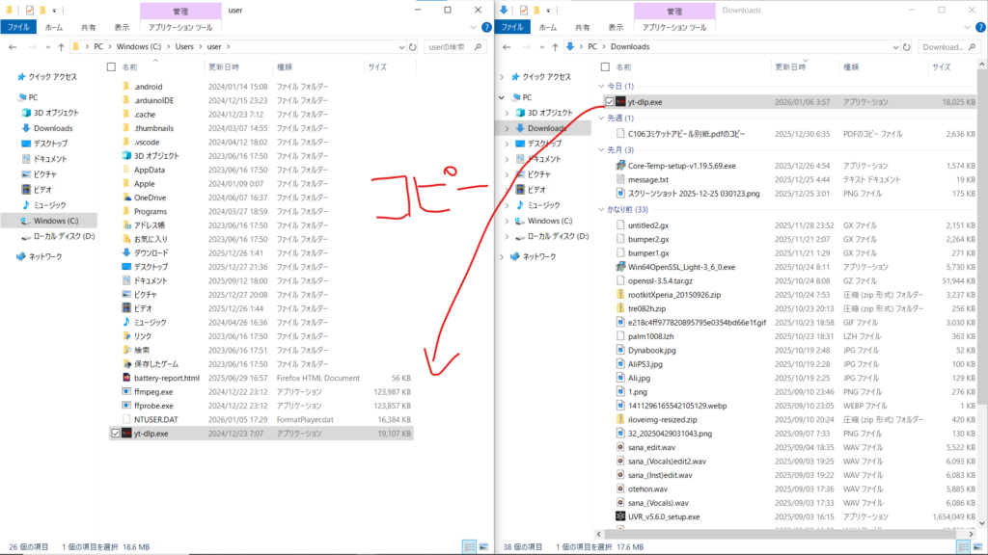988x555 pixels.
Task: Uncheck the yt-dlp.exe checkbox in the user folder
Action: (116, 434)
